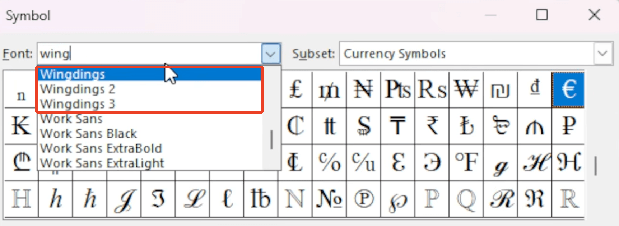Pick Work Sans ExtraBold font
This screenshot has width=619, height=226.
pyautogui.click(x=150, y=148)
